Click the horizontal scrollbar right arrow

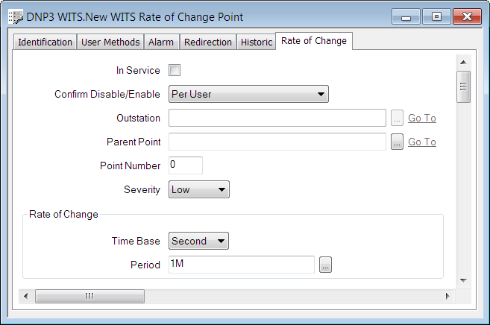(447, 296)
